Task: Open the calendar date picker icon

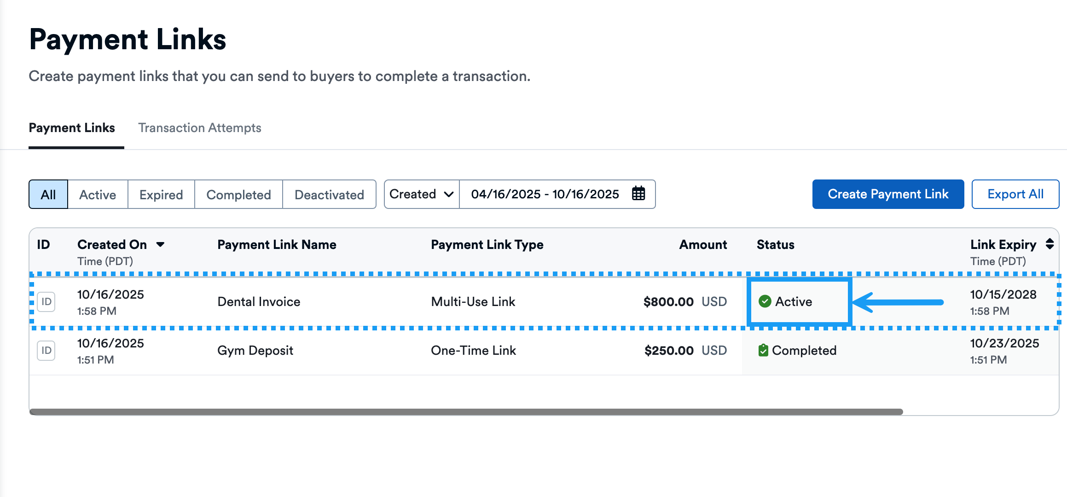Action: point(638,194)
